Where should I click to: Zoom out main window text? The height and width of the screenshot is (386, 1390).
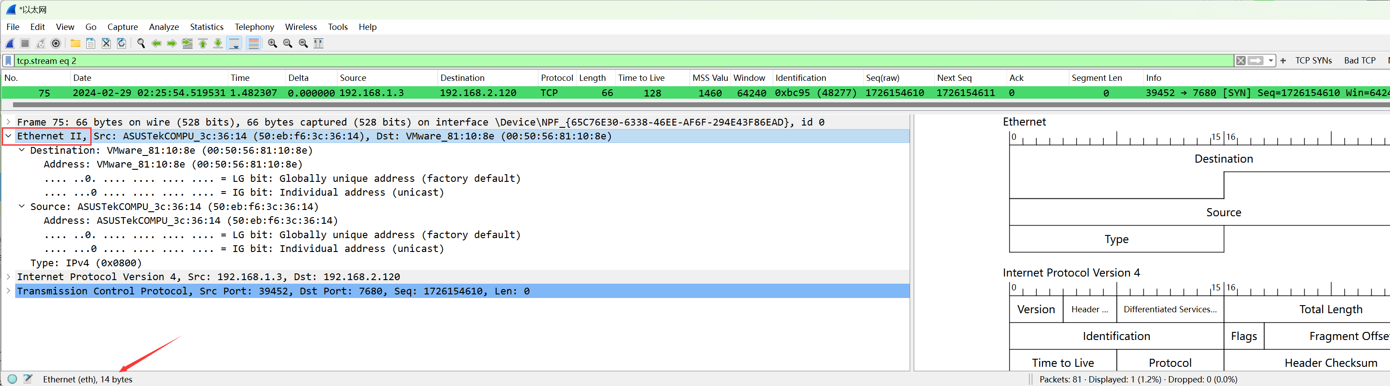[288, 43]
